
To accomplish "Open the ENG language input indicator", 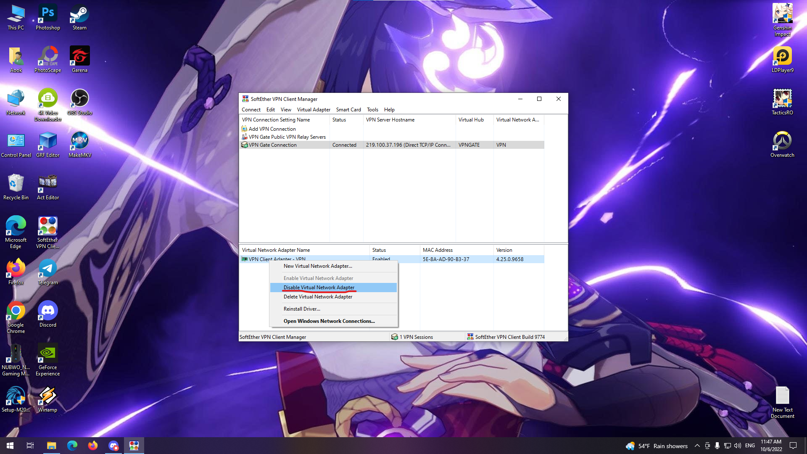I will coord(750,446).
